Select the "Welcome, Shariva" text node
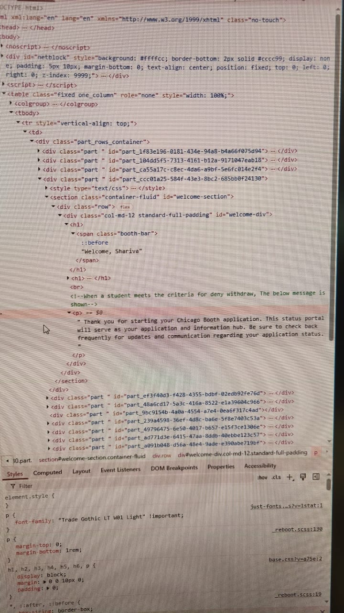Image resolution: width=344 pixels, height=613 pixels. [x=111, y=251]
